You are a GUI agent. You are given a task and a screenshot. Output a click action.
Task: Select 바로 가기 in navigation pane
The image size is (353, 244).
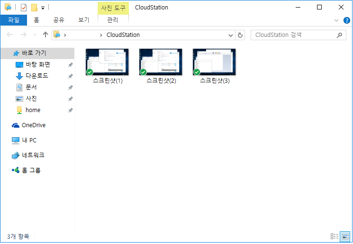(x=37, y=53)
